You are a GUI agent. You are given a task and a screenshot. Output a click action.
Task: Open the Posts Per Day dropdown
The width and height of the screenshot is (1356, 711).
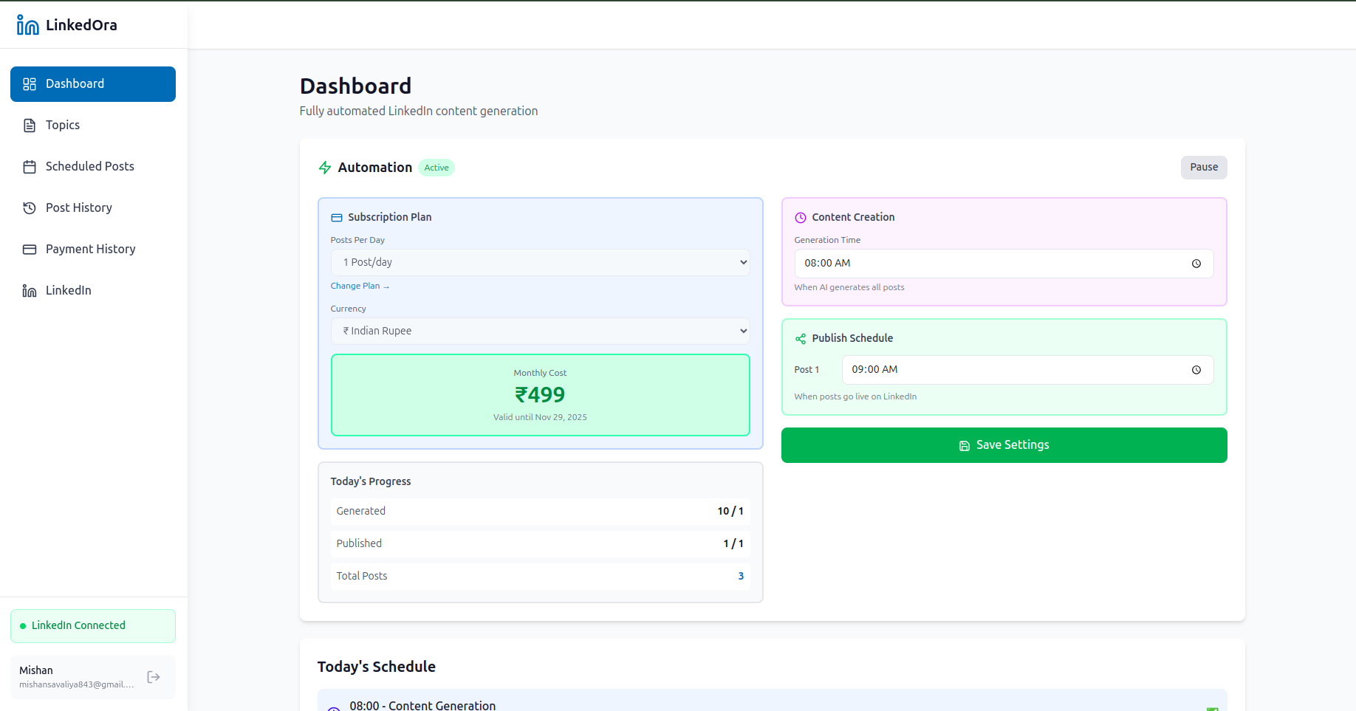tap(540, 262)
